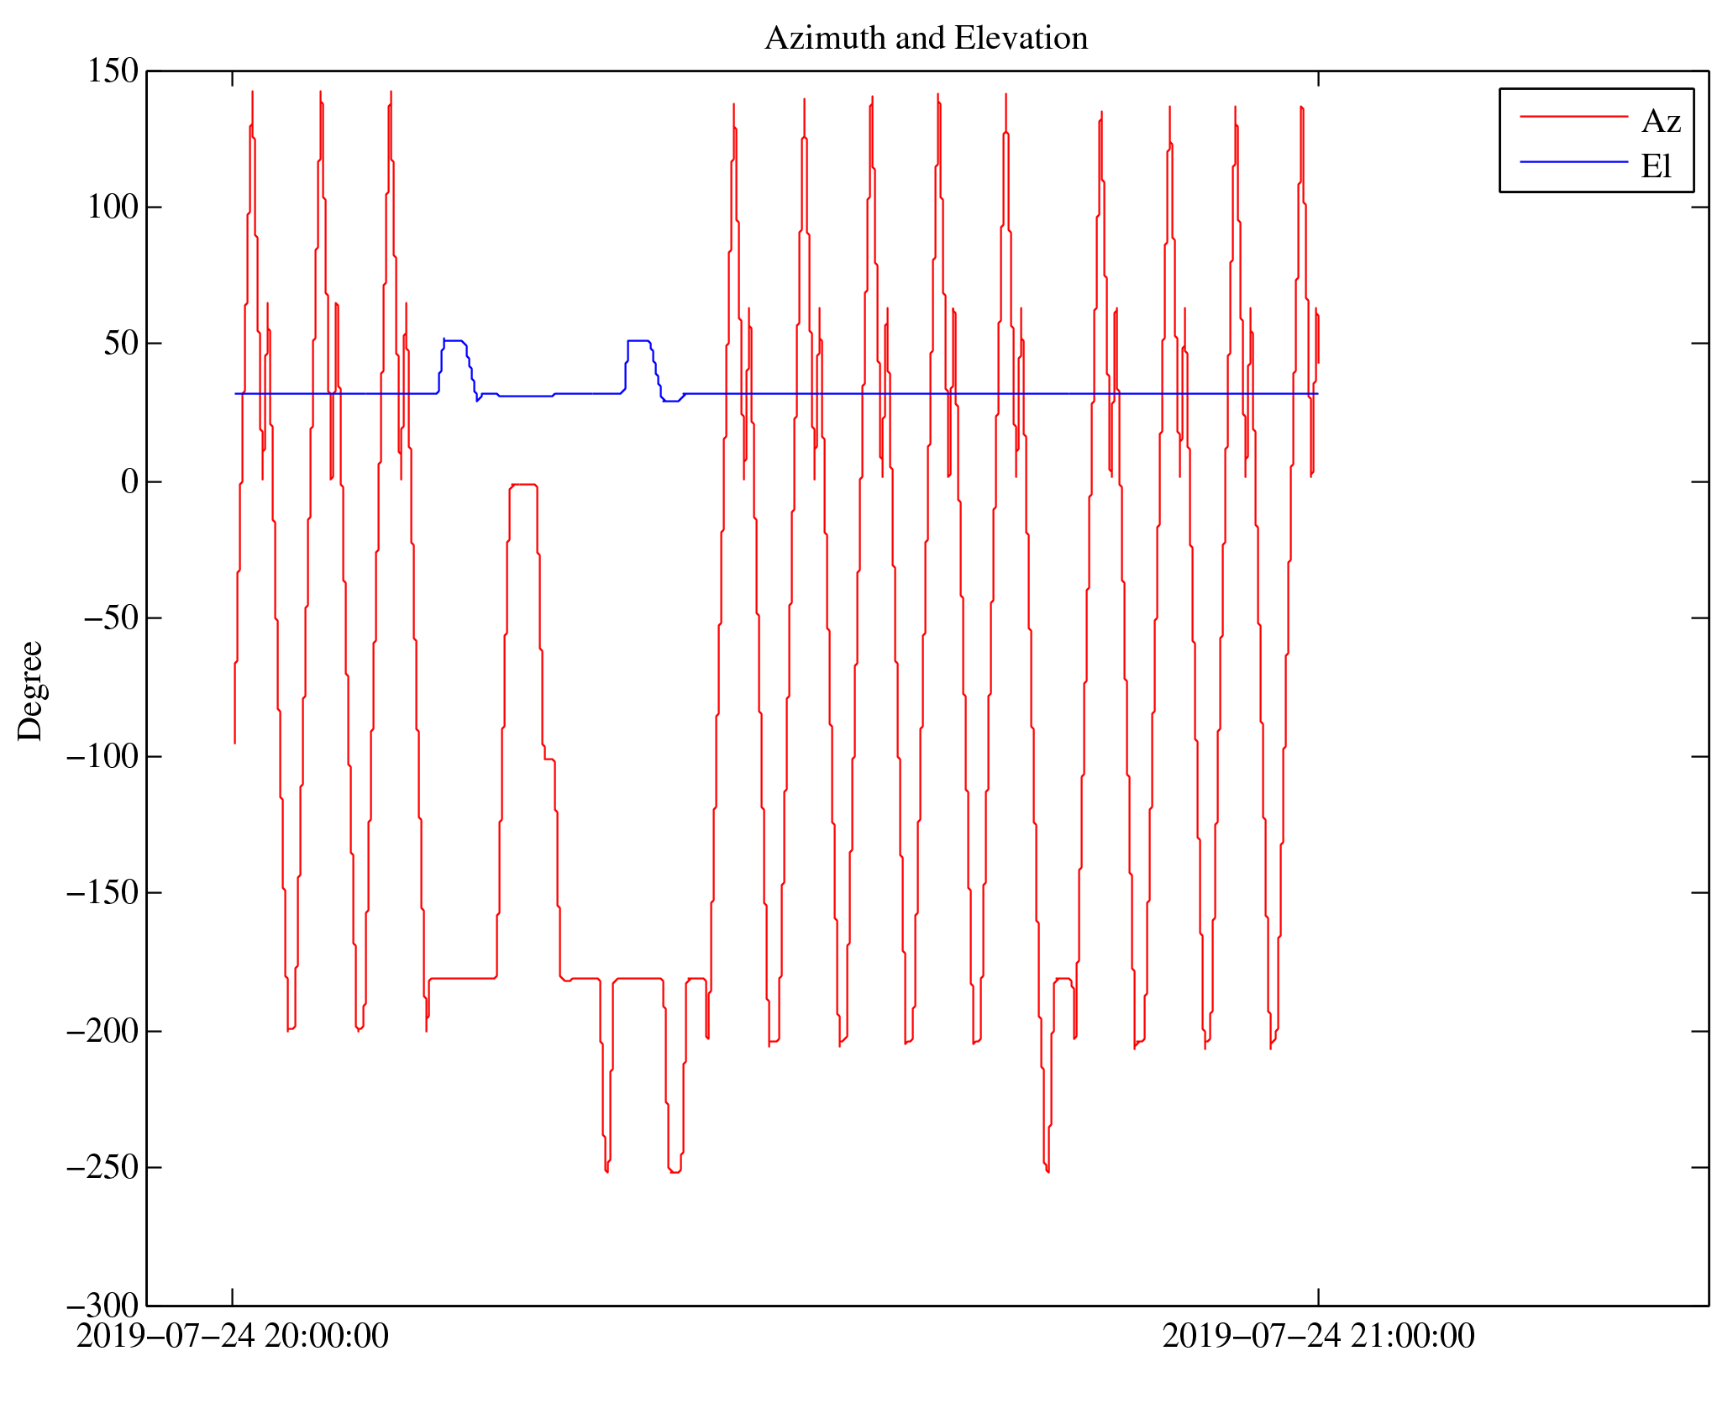Click the 2019-07-24 20:00:00 x-axis label
The height and width of the screenshot is (1414, 1733).
[233, 1336]
